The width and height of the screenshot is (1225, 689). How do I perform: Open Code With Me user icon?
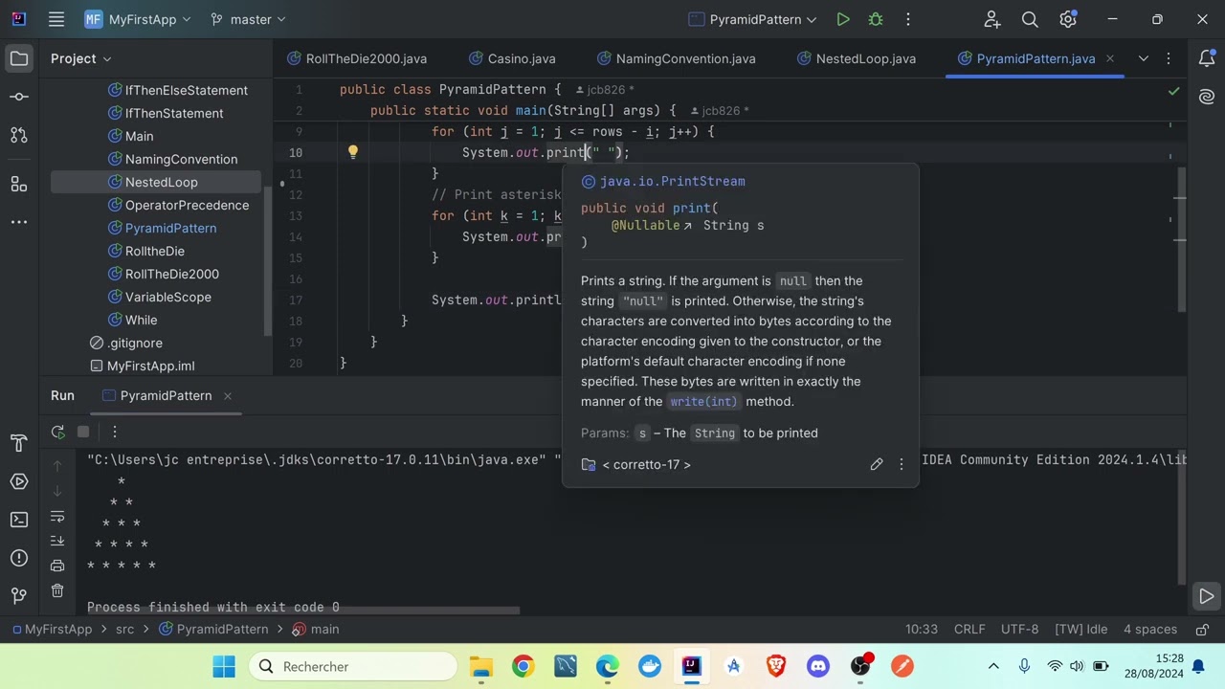click(991, 19)
